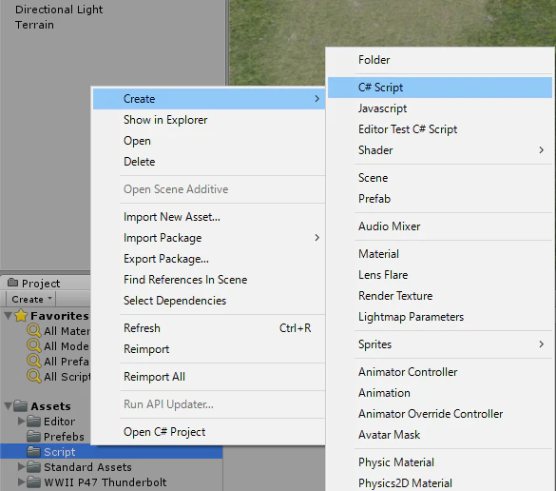The image size is (556, 491).
Task: Choose Import New Asset...
Action: (x=209, y=217)
